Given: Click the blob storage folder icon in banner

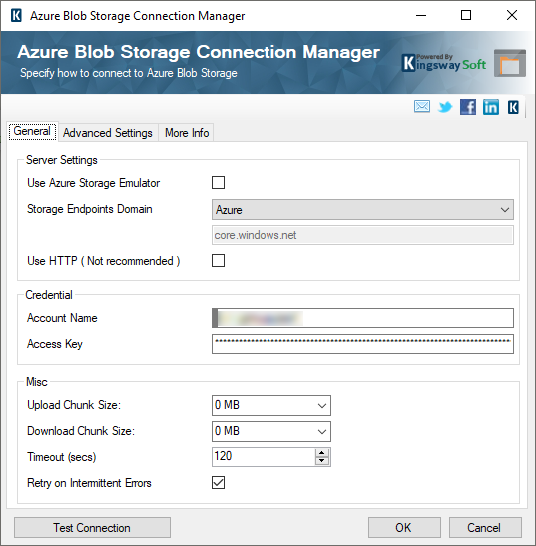Looking at the screenshot, I should click(509, 63).
